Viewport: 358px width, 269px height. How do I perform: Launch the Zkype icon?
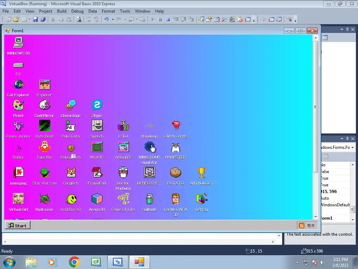(97, 105)
